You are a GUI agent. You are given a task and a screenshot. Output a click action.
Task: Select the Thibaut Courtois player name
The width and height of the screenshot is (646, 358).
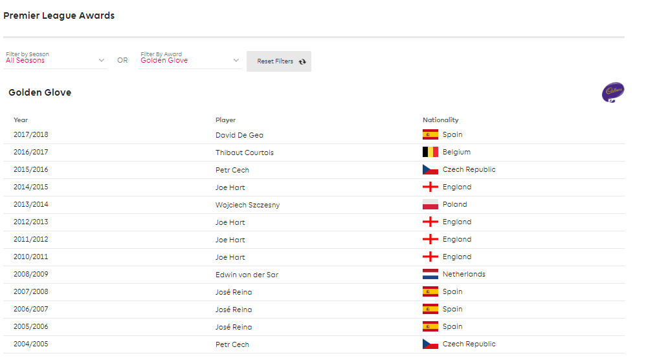point(244,153)
